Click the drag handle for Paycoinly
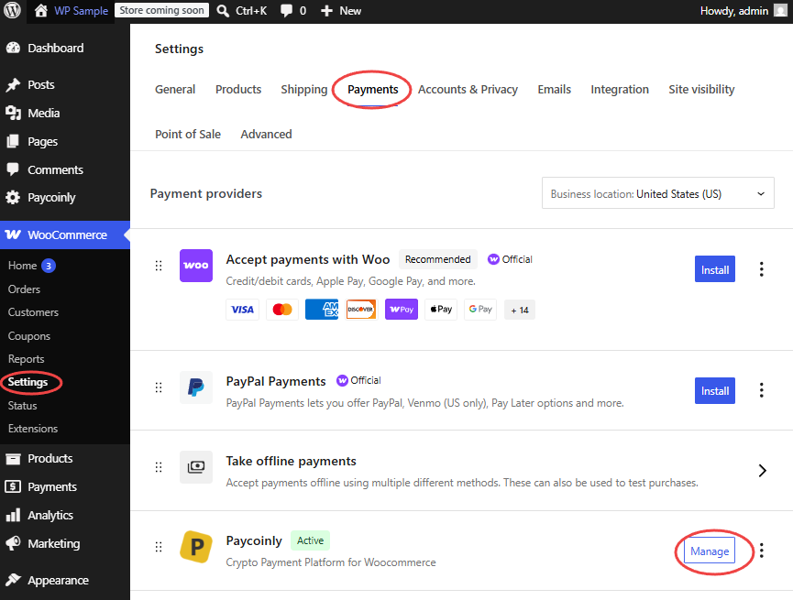The image size is (793, 600). tap(159, 547)
